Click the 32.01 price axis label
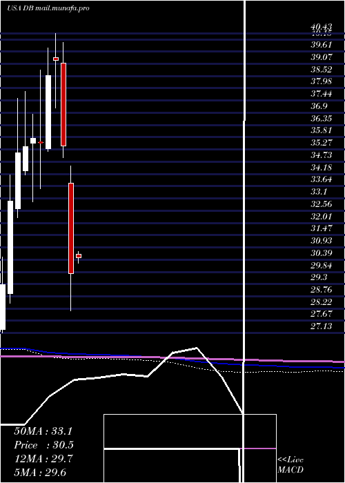Viewport: 345px width, 483px height. [322, 216]
